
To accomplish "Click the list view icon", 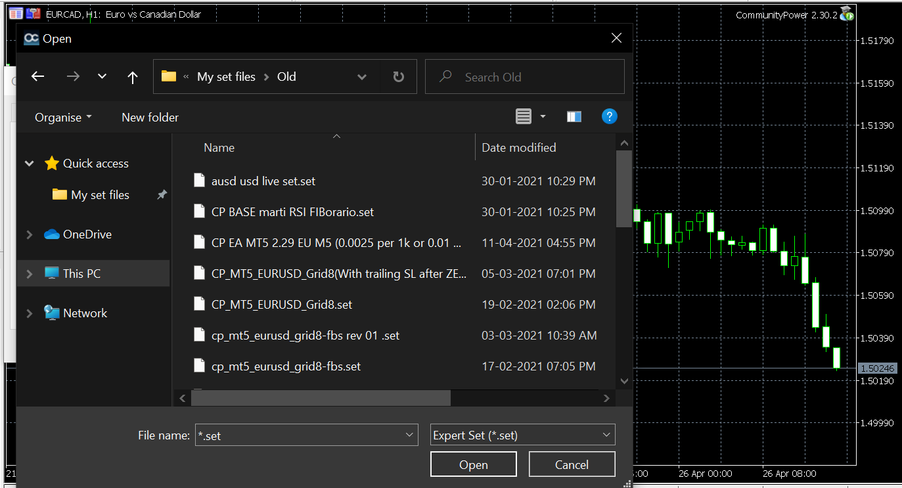I will point(522,116).
